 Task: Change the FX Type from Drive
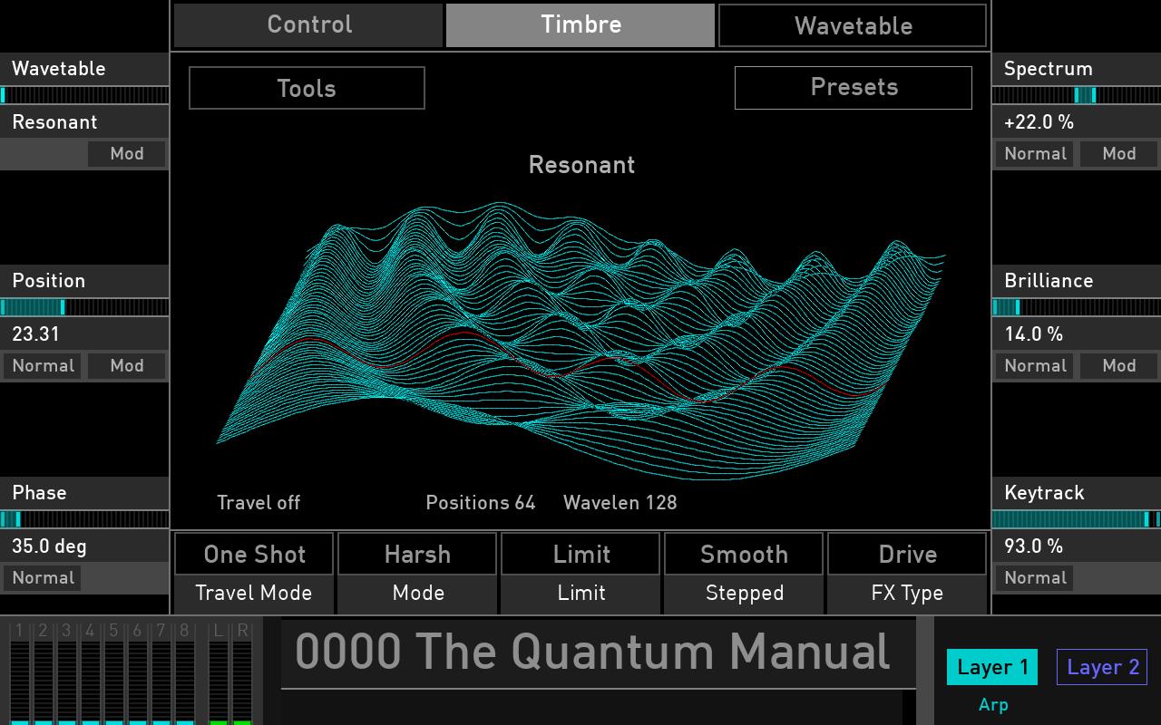point(907,554)
